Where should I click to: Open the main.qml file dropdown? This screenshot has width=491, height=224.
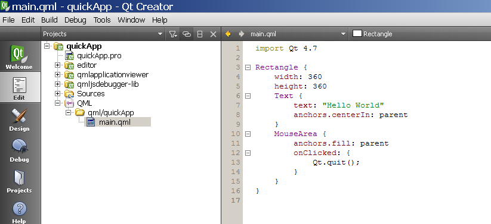pyautogui.click(x=343, y=34)
